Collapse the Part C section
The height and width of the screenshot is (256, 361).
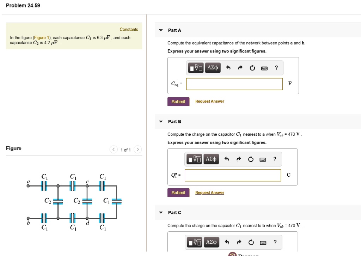[161, 212]
